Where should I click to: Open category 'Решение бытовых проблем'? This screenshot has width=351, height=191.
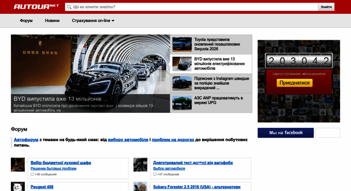(53, 168)
